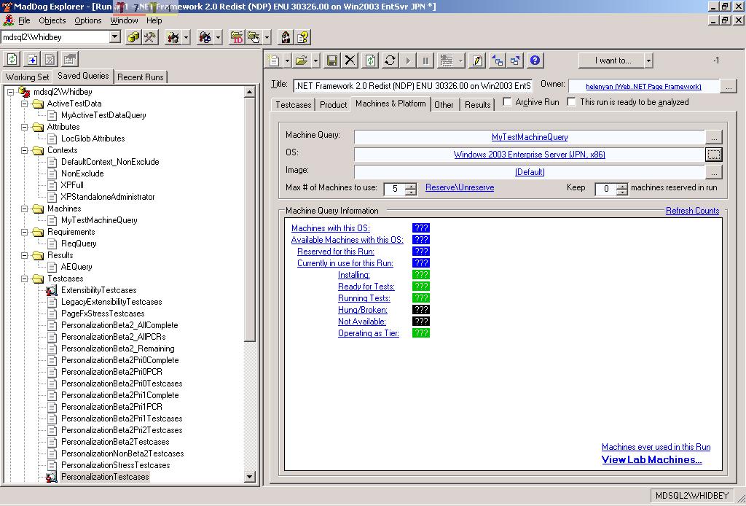Open dropdown arrow beside folder hand icon
Screen dimensions: 746x506
tap(267, 37)
